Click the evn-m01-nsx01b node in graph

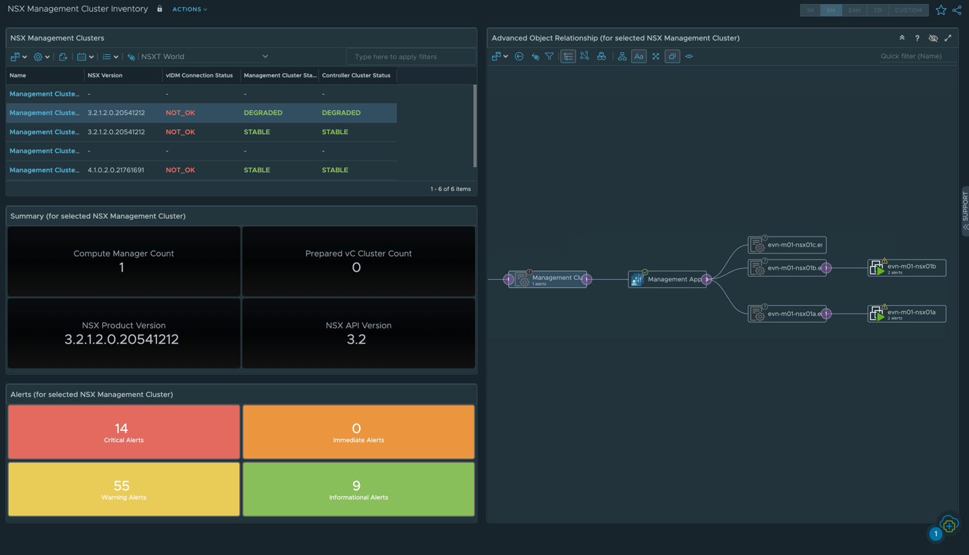point(907,268)
